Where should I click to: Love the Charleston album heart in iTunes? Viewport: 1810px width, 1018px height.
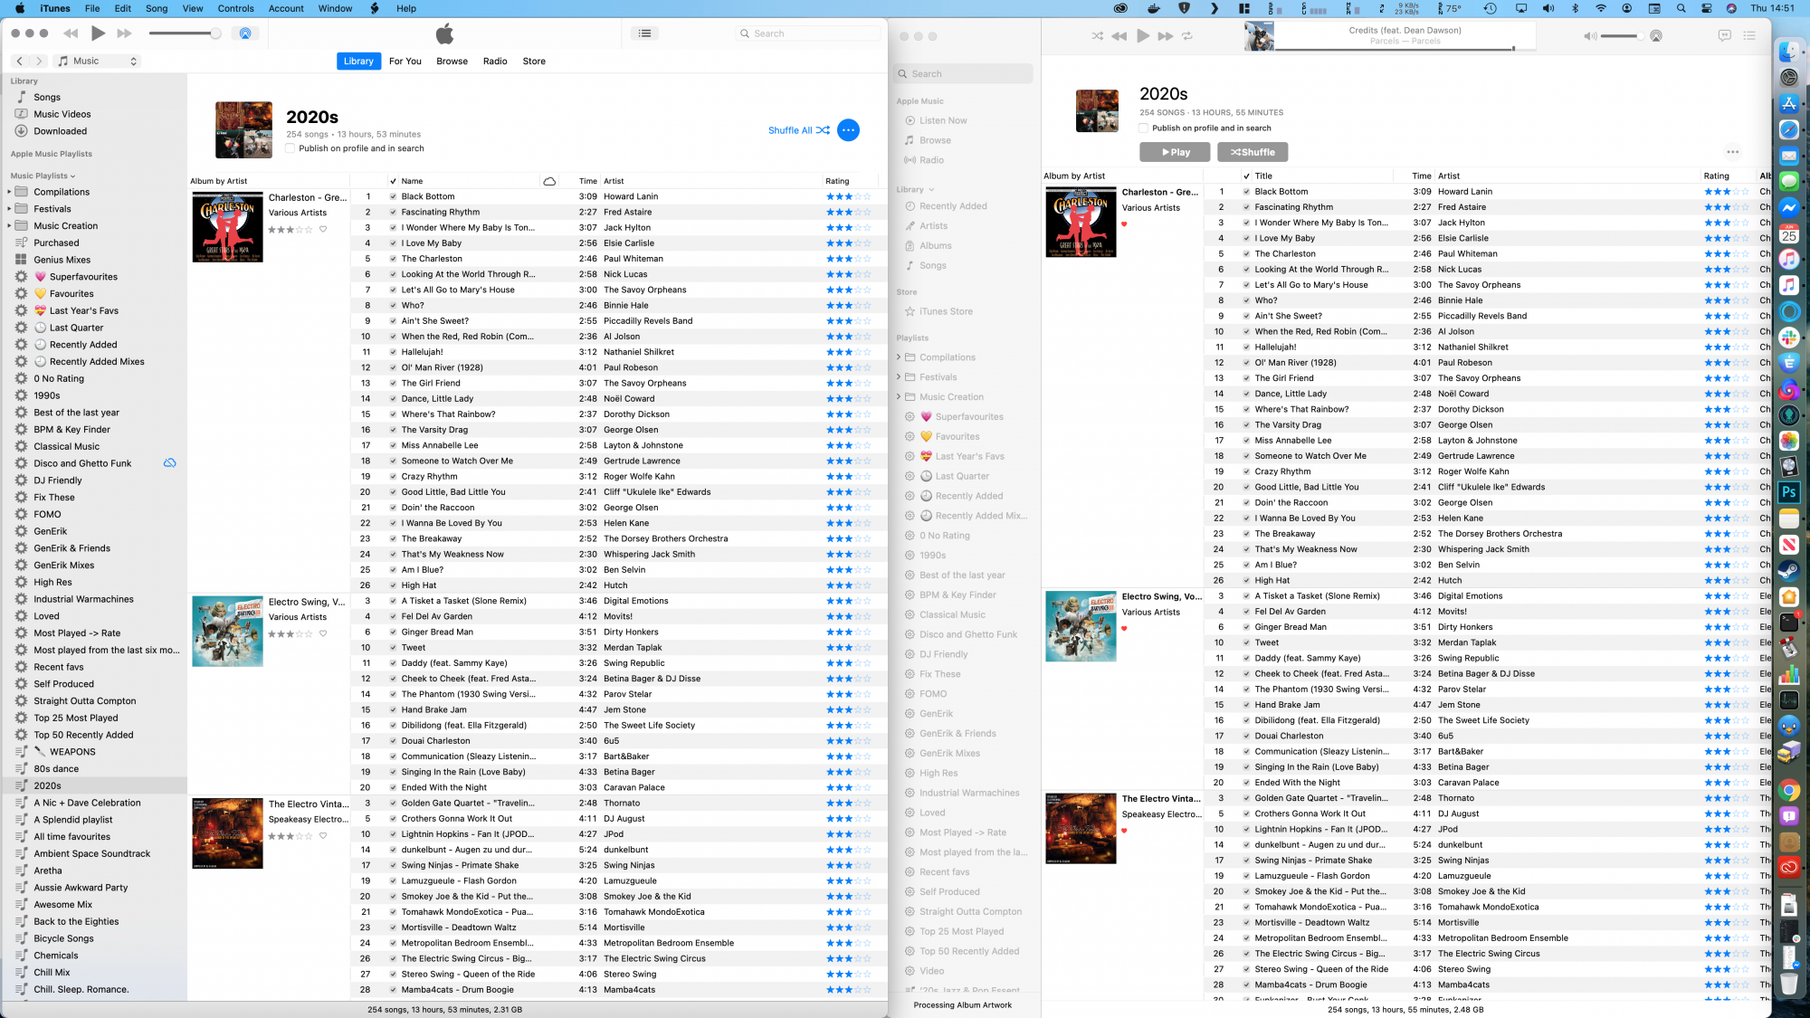[x=323, y=229]
